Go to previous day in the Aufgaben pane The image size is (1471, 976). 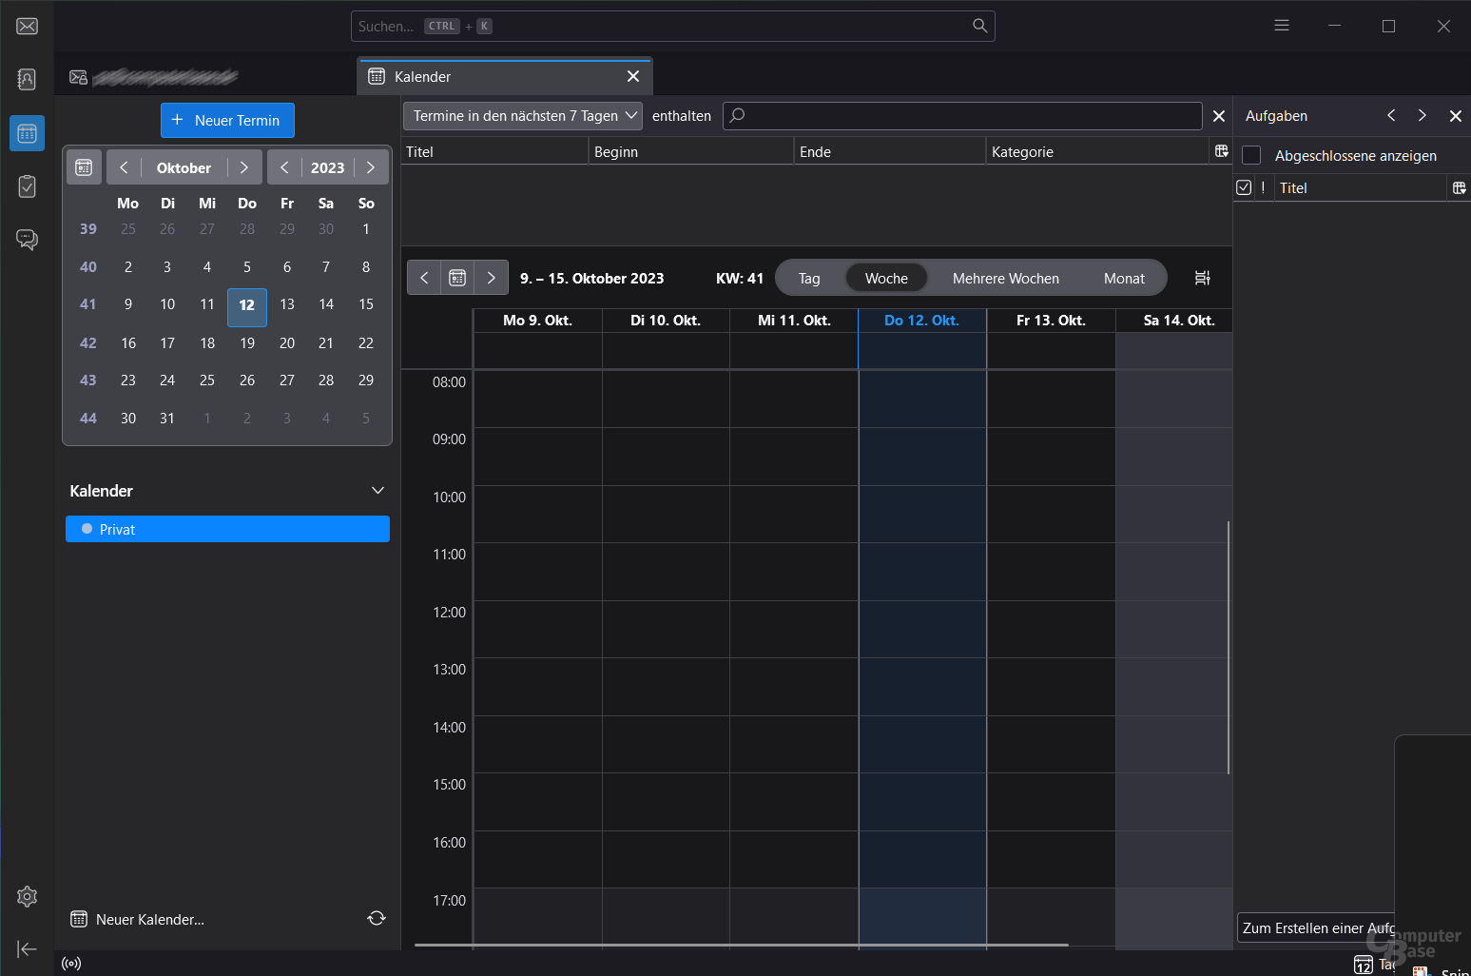tap(1391, 115)
